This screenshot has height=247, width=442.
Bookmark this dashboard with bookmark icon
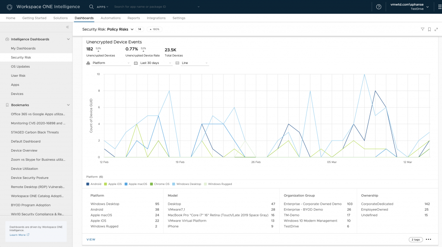pyautogui.click(x=429, y=29)
